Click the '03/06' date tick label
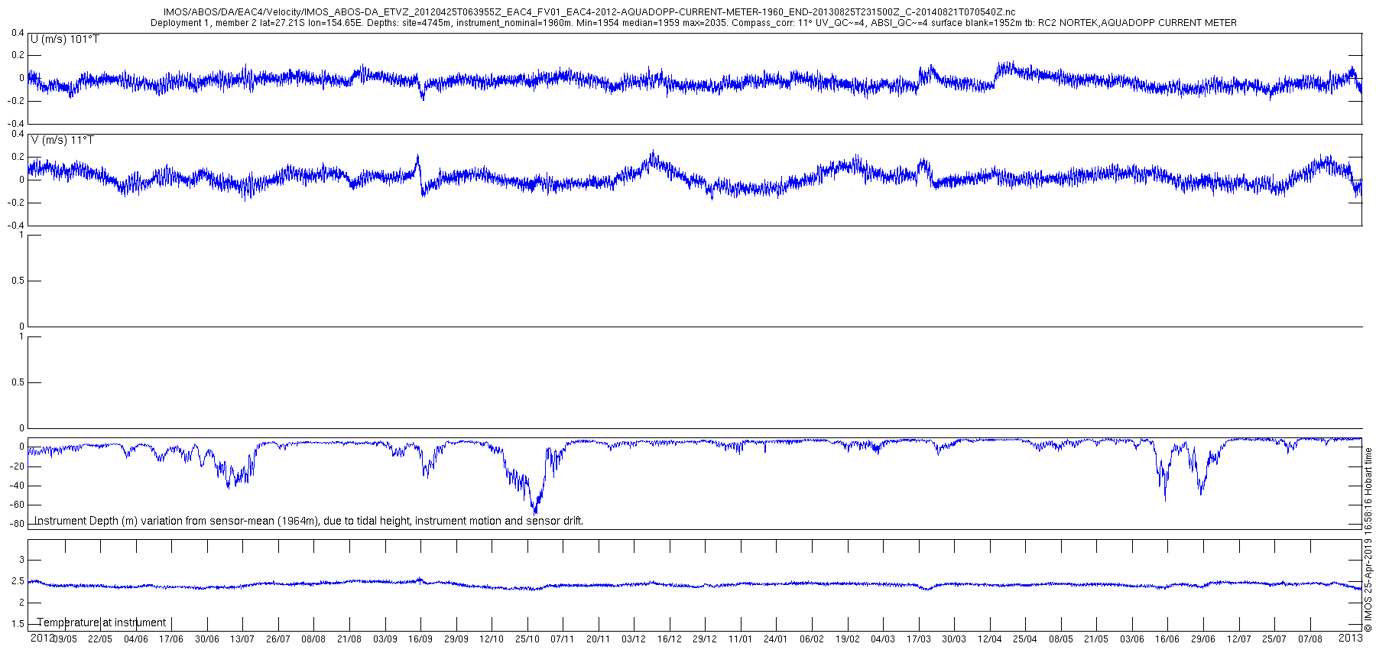Screen dimensions: 1376x650 click(x=1132, y=639)
